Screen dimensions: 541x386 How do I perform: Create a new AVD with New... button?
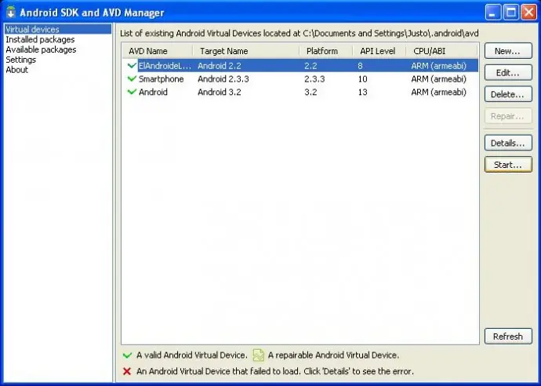coord(508,51)
